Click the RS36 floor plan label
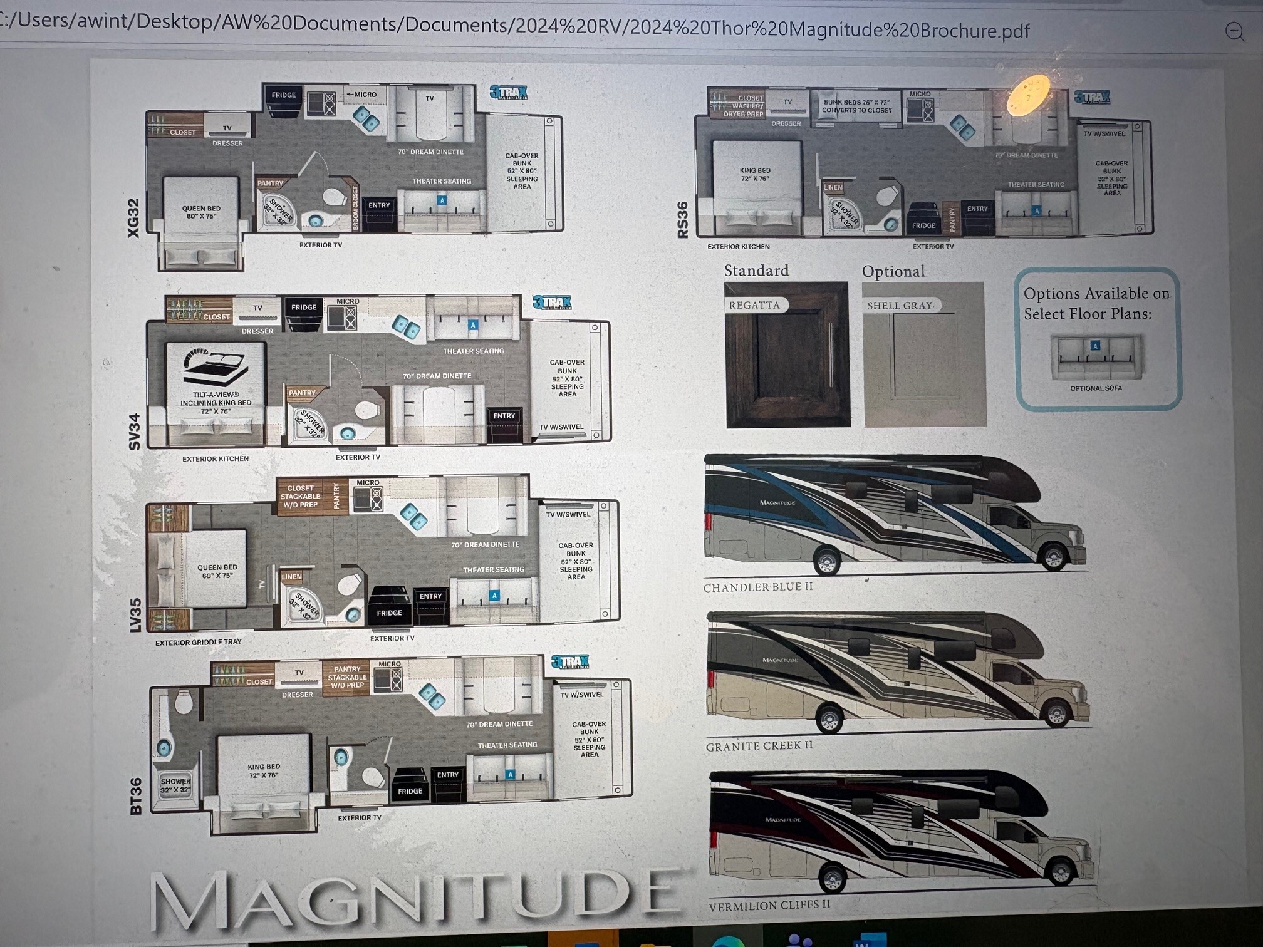 (x=682, y=220)
